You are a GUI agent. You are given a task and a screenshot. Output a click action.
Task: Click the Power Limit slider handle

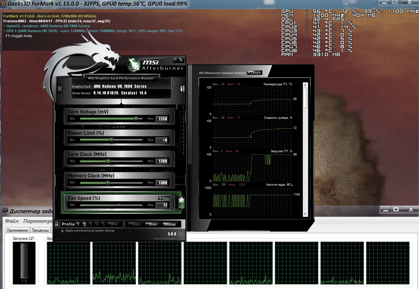111,140
